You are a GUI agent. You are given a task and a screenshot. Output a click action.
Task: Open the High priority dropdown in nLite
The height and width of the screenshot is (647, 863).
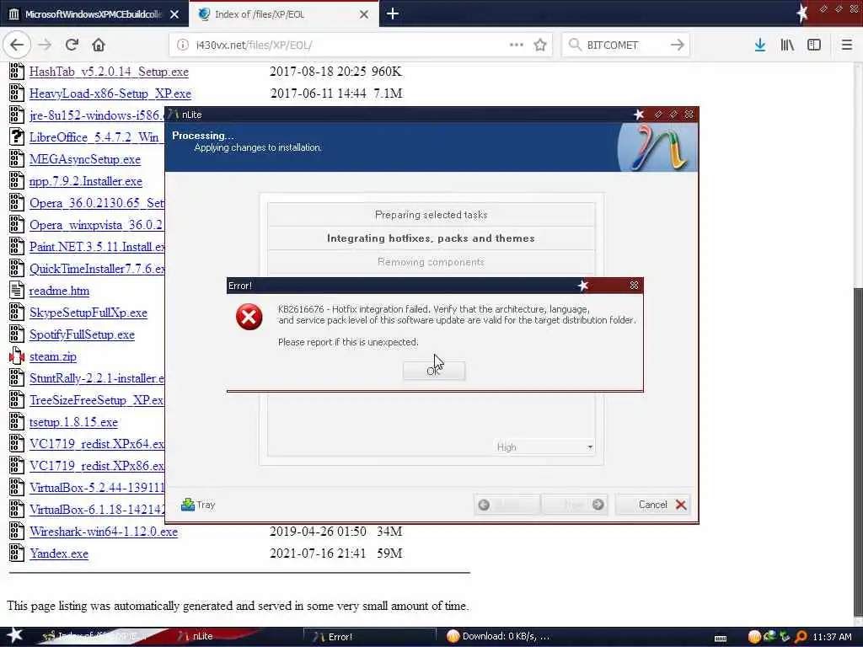pos(544,447)
